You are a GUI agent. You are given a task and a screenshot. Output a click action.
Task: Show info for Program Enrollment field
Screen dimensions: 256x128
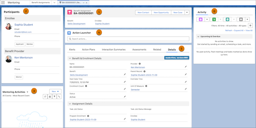pyautogui.click(x=88, y=116)
